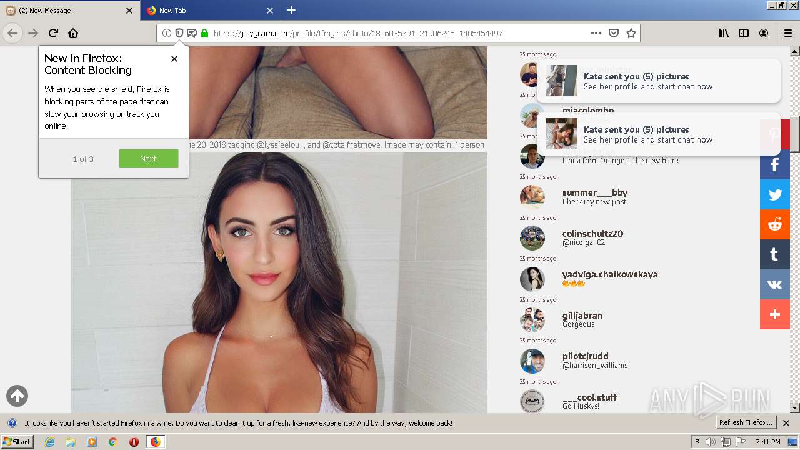Show site information icon in address bar
This screenshot has height=450, width=800.
coord(167,33)
